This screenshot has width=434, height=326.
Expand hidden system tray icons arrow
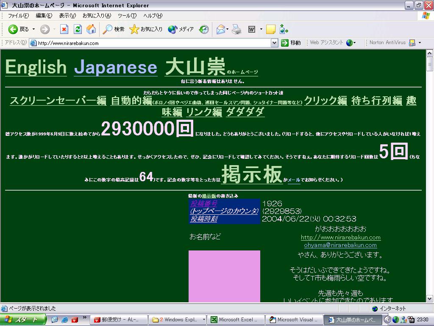pyautogui.click(x=387, y=320)
